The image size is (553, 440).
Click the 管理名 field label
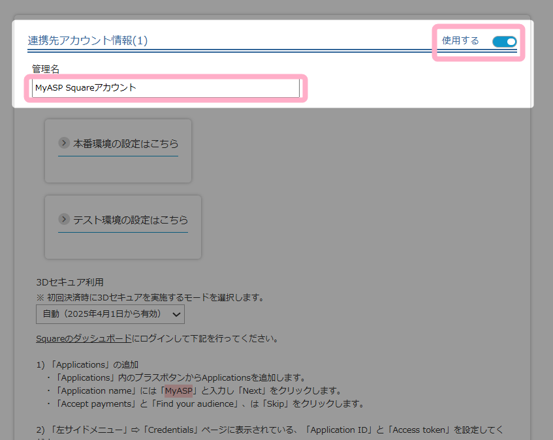click(x=46, y=68)
